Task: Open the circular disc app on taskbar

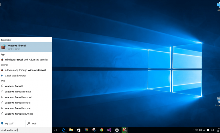Action: tap(117, 130)
